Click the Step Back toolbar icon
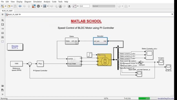The width and height of the screenshot is (177, 100). pos(56,6)
